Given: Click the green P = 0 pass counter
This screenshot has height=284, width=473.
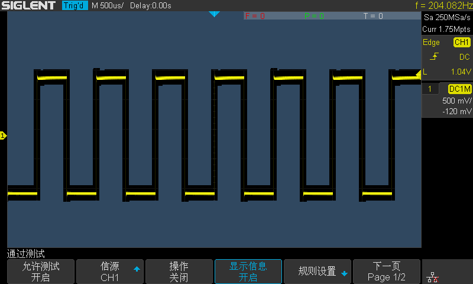Looking at the screenshot, I should pos(314,16).
